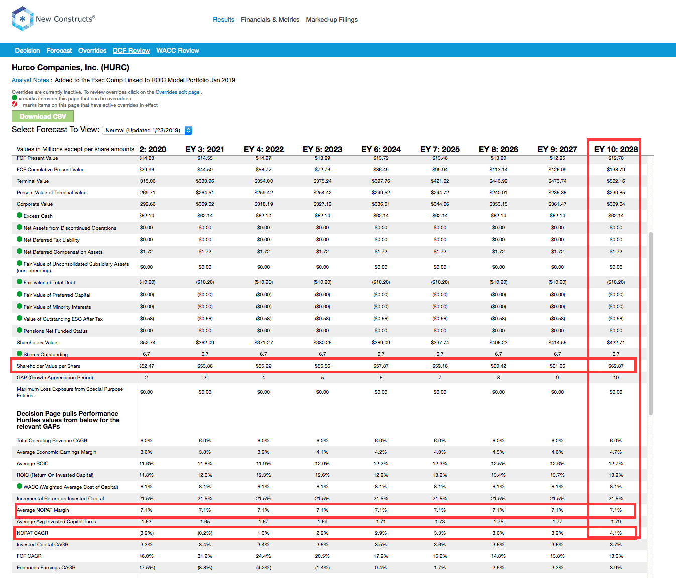Click the $57.87 per-share value for 2024
The height and width of the screenshot is (578, 676).
(381, 366)
